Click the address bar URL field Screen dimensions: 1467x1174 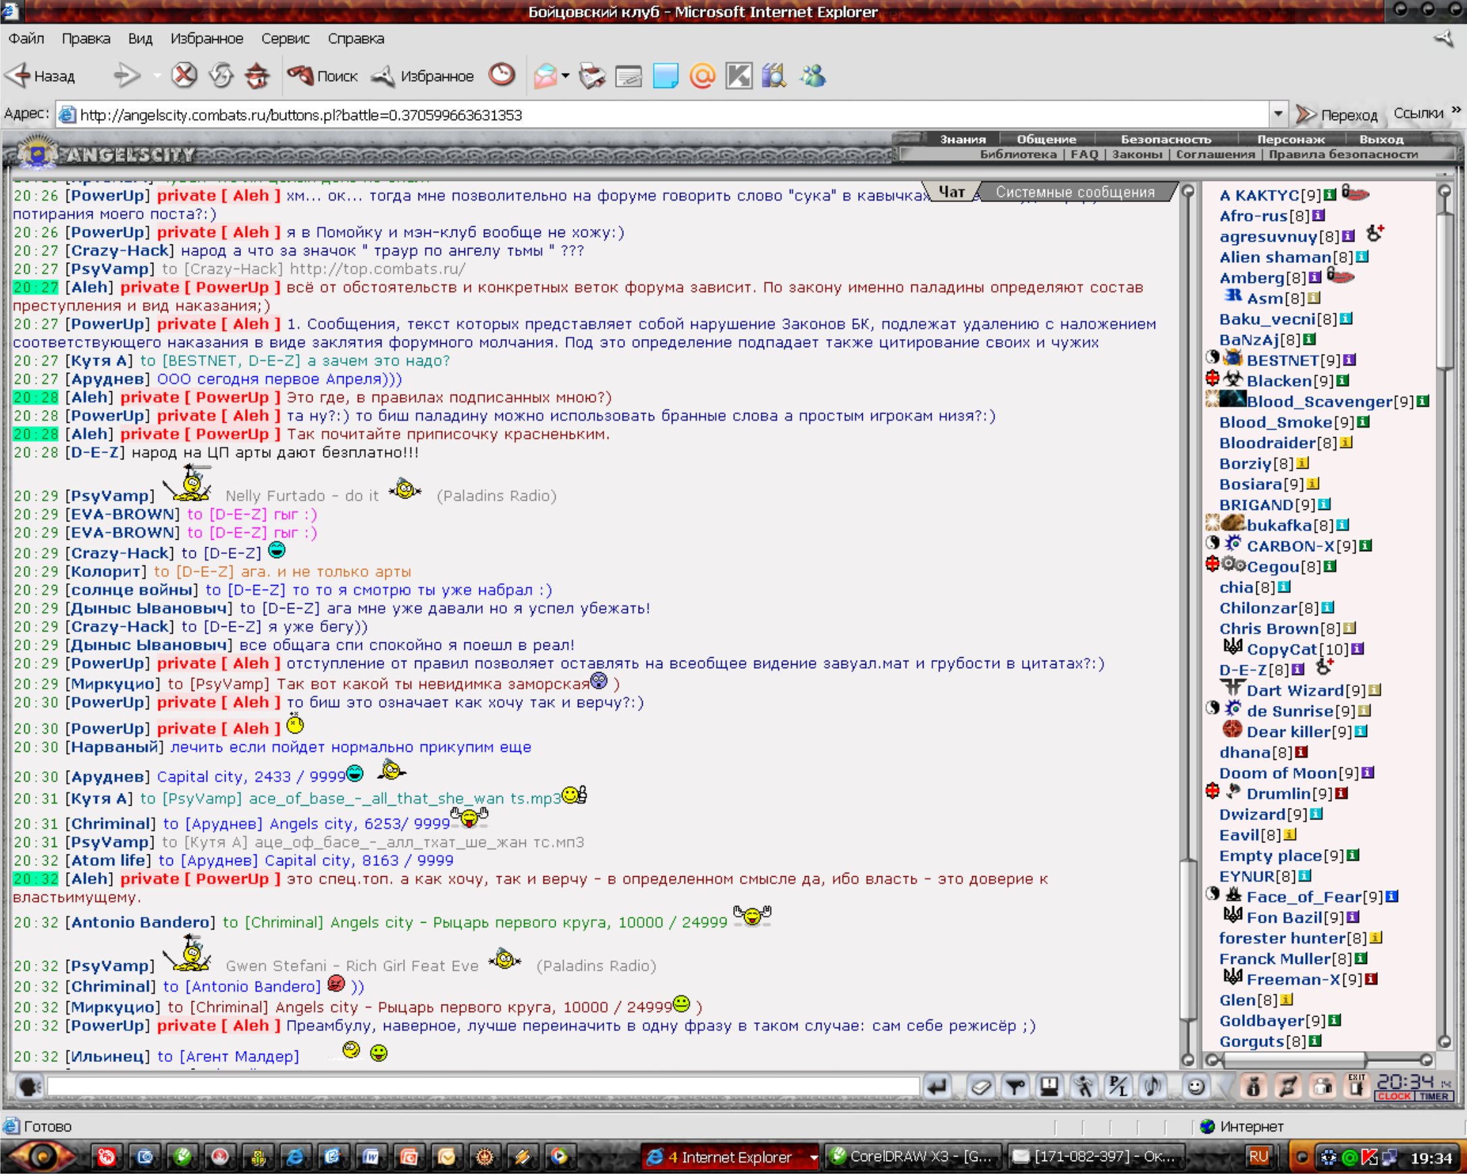pos(664,114)
